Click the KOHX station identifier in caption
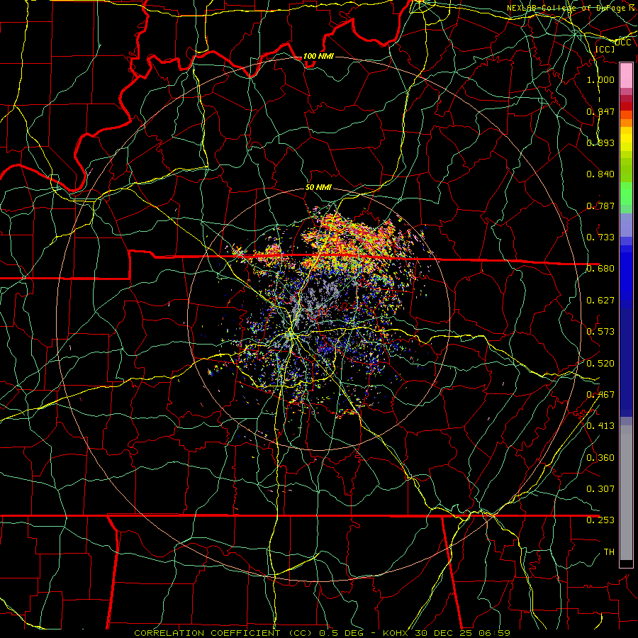This screenshot has width=638, height=638. 395,633
